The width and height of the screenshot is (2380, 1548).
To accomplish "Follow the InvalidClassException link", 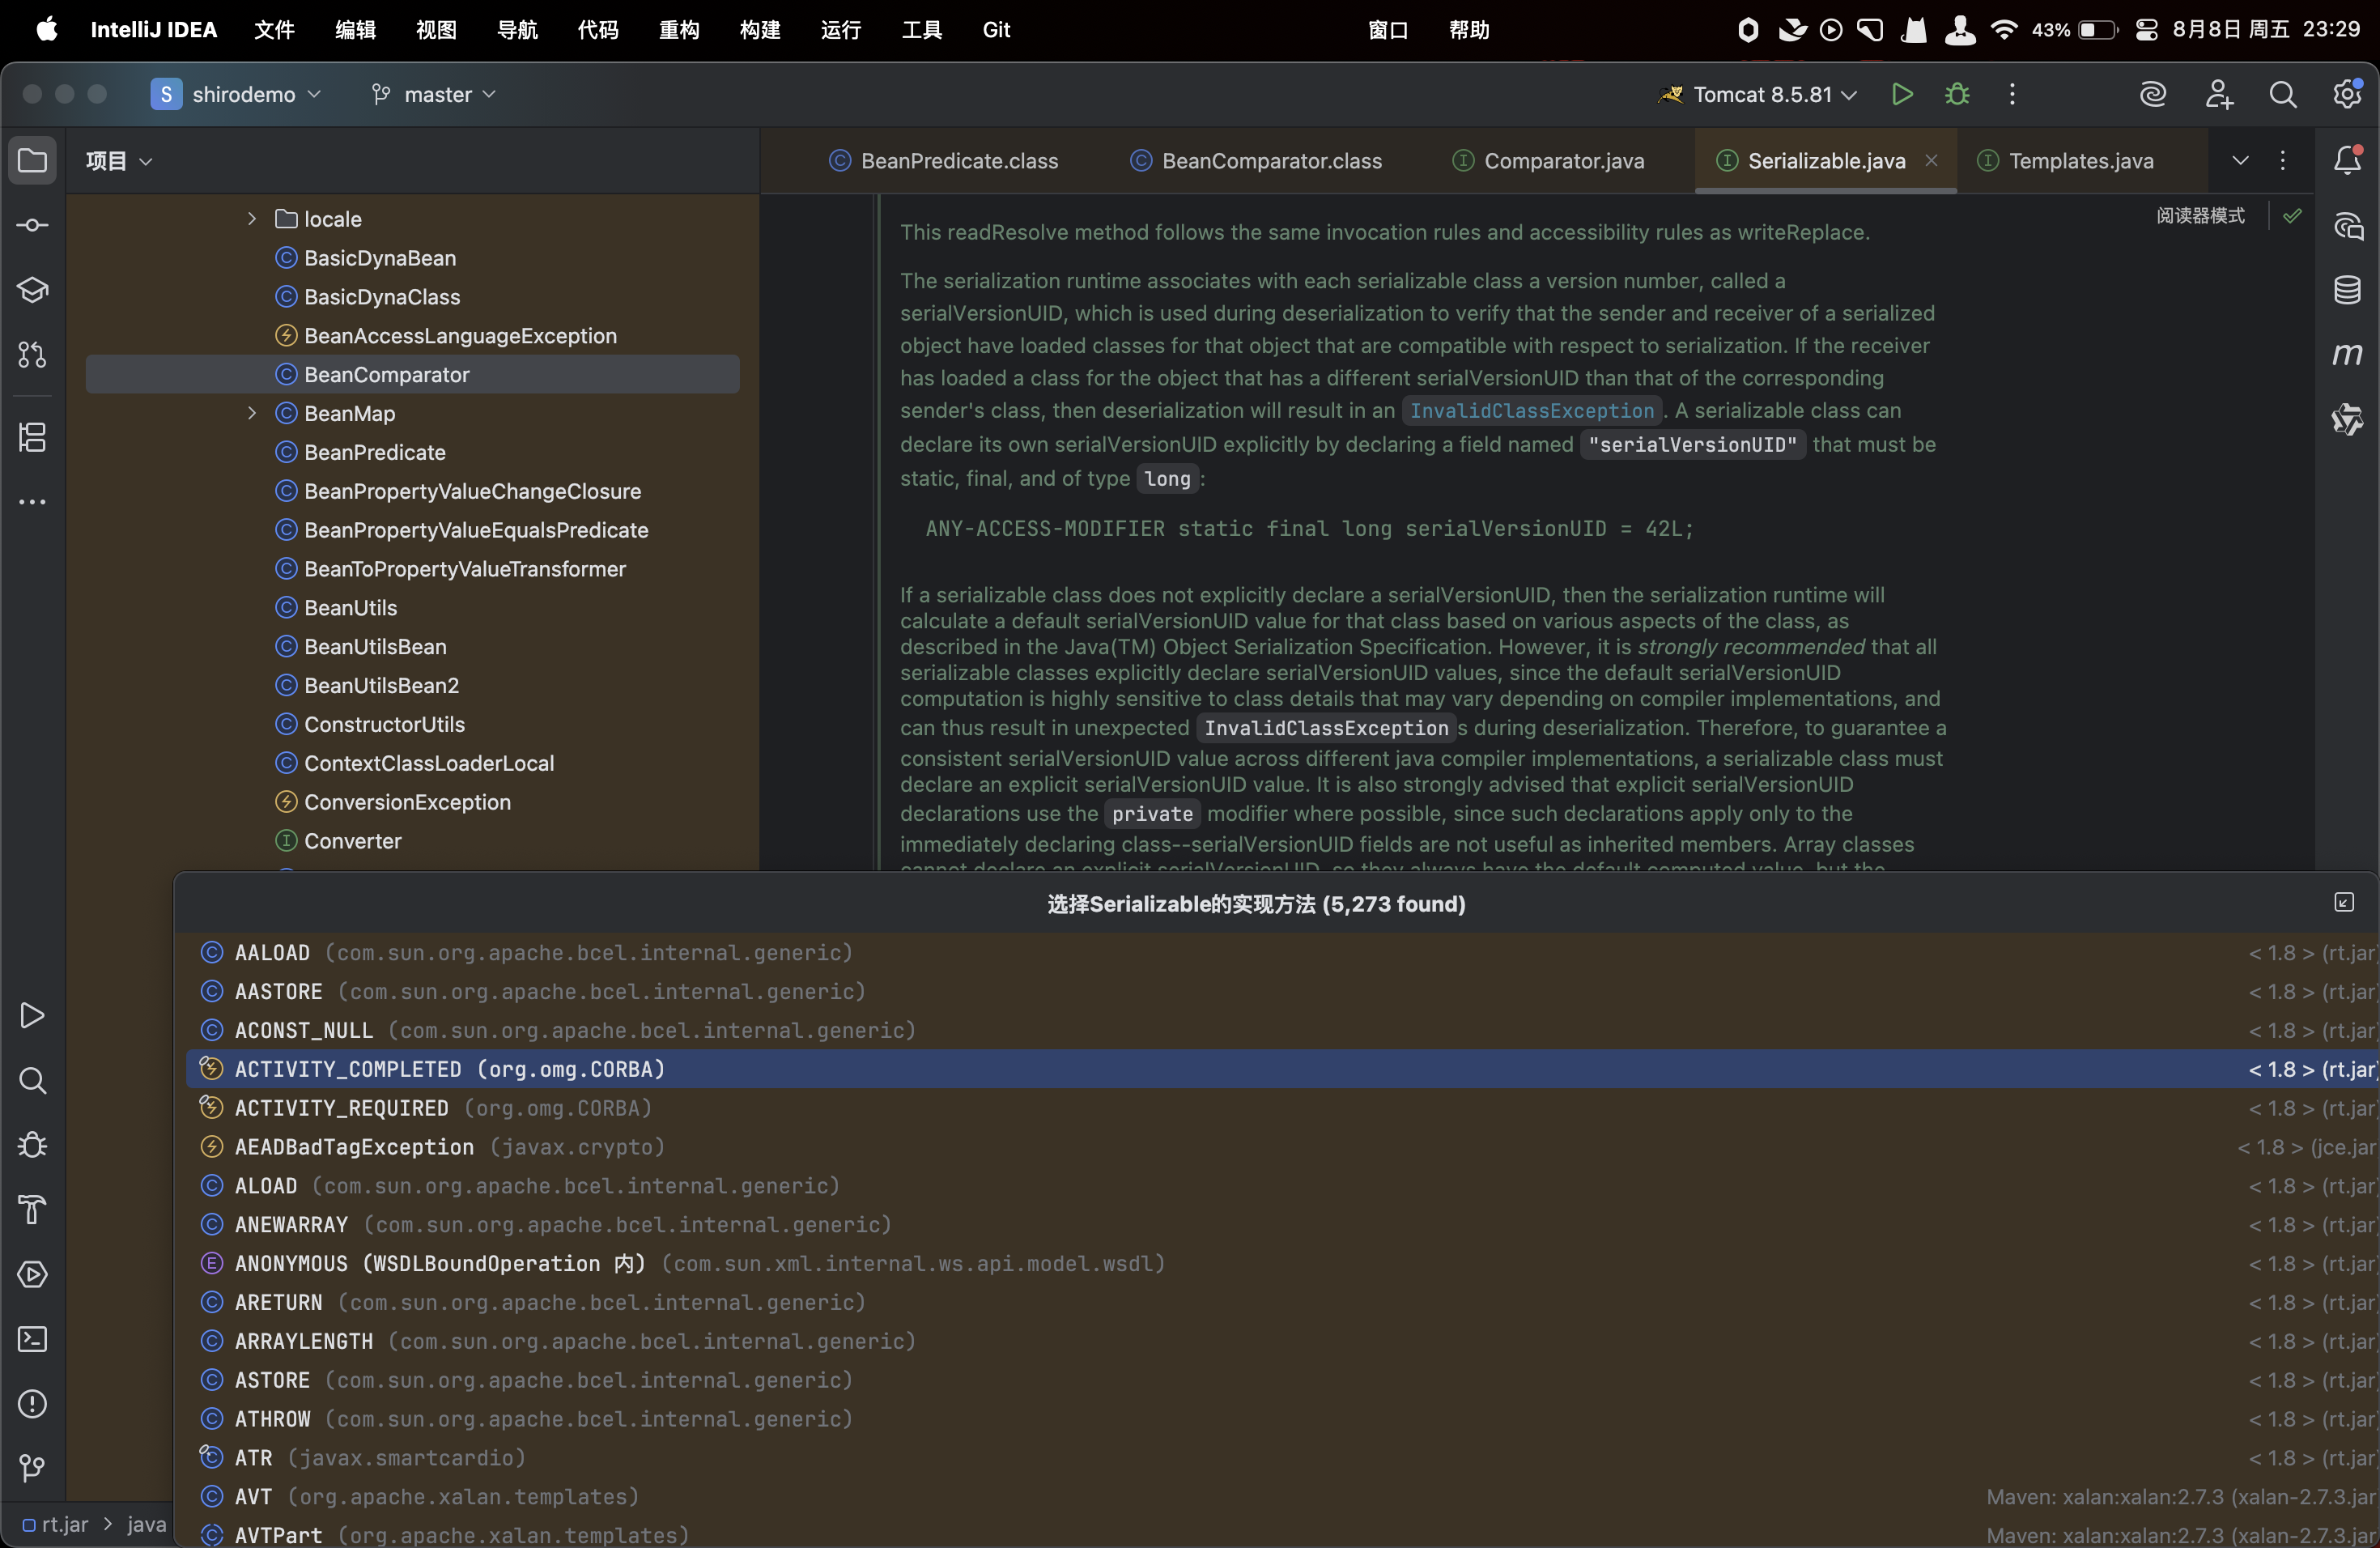I will pyautogui.click(x=1531, y=411).
